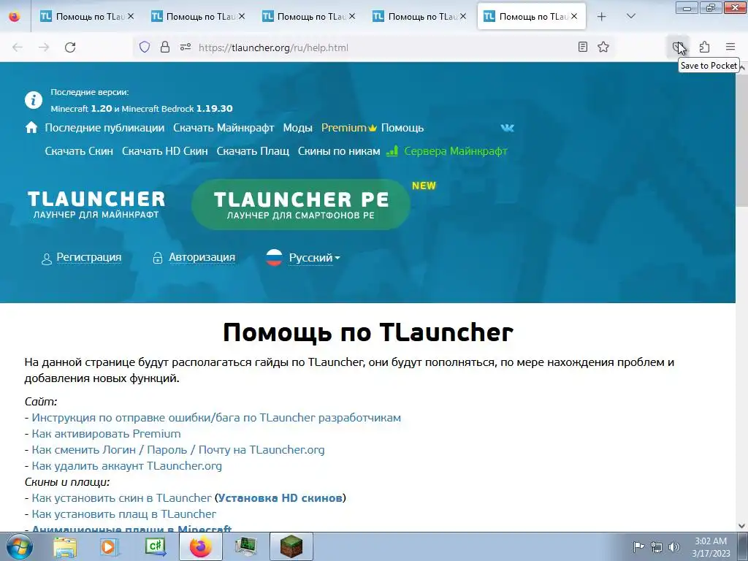
Task: Click the Action Center flag icon
Action: (638, 546)
